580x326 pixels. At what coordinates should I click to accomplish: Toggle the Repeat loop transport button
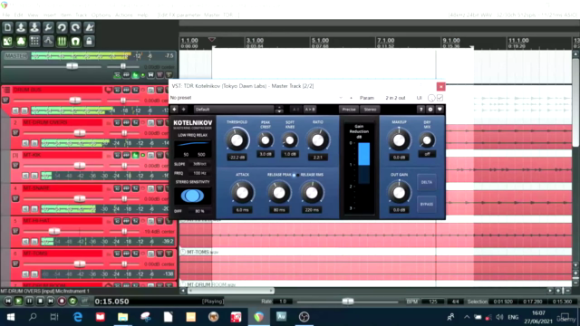[72, 302]
